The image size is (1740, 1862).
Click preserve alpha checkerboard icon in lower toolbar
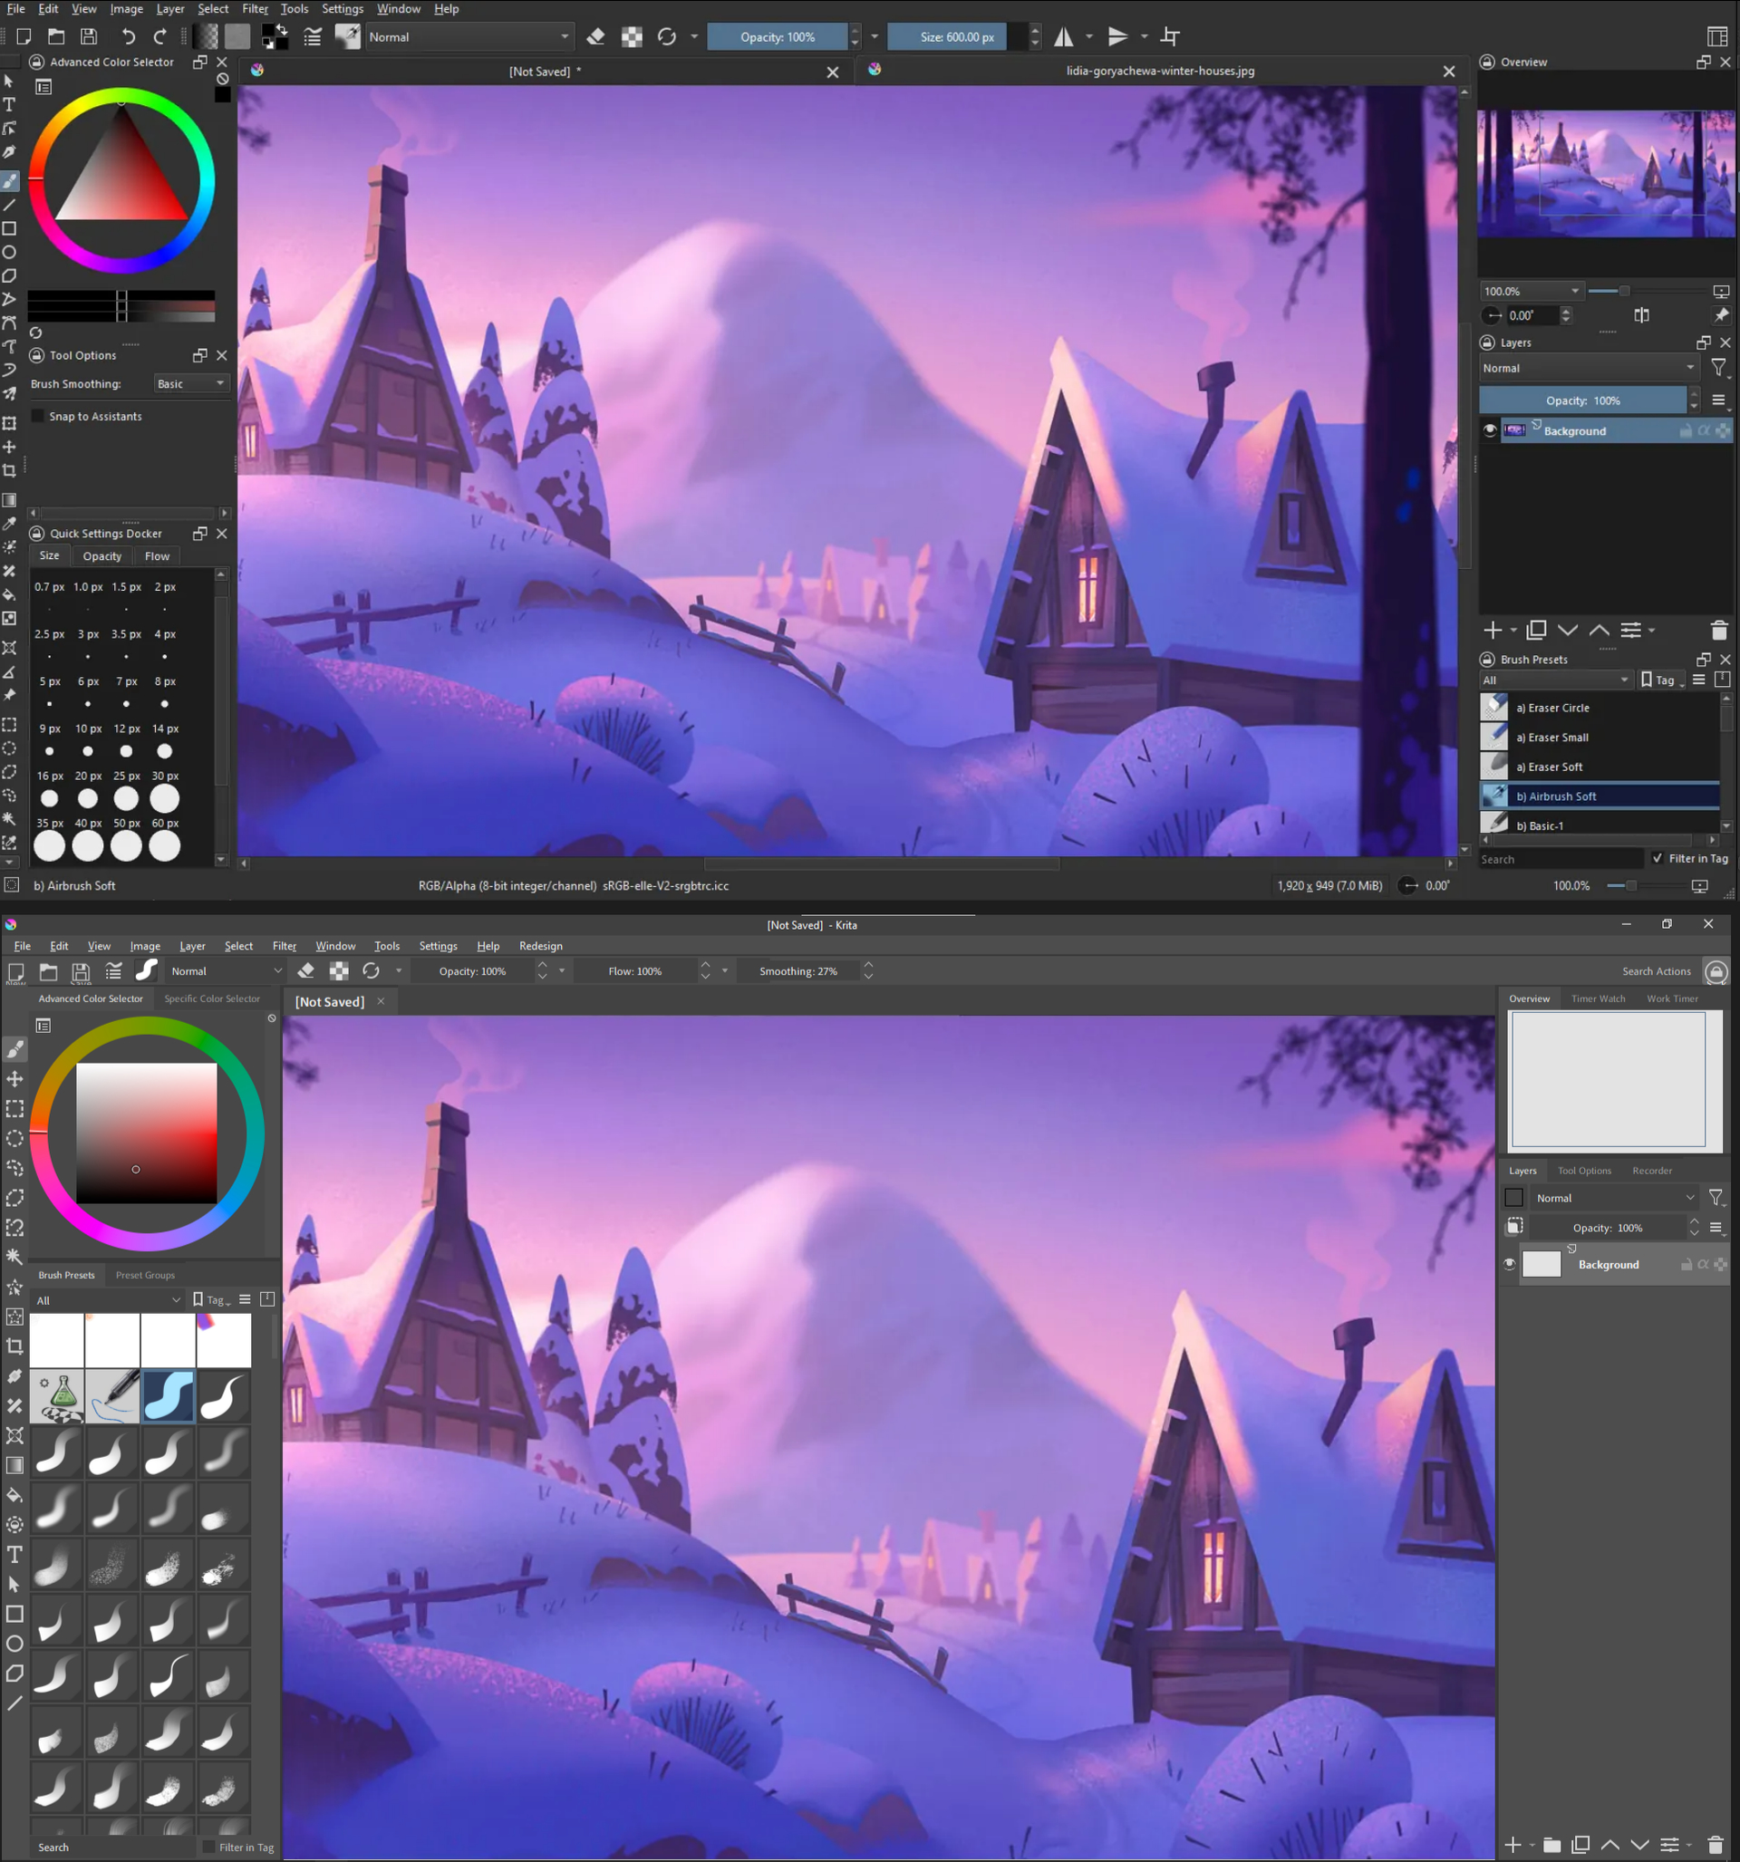[x=339, y=971]
